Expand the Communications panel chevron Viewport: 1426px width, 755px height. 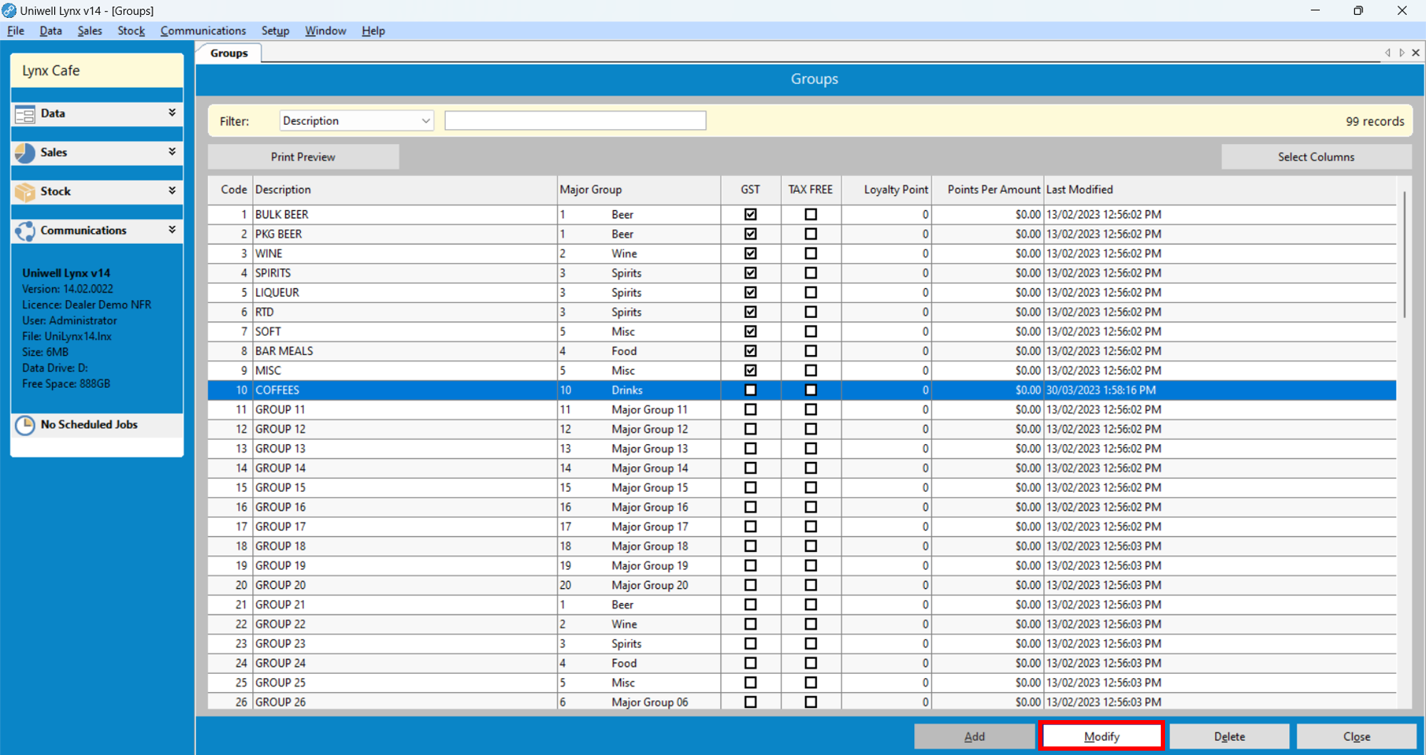172,230
